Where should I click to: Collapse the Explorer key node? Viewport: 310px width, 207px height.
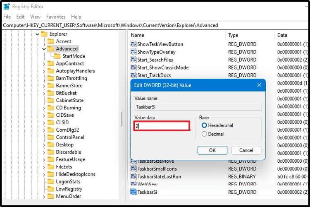pyautogui.click(x=37, y=34)
